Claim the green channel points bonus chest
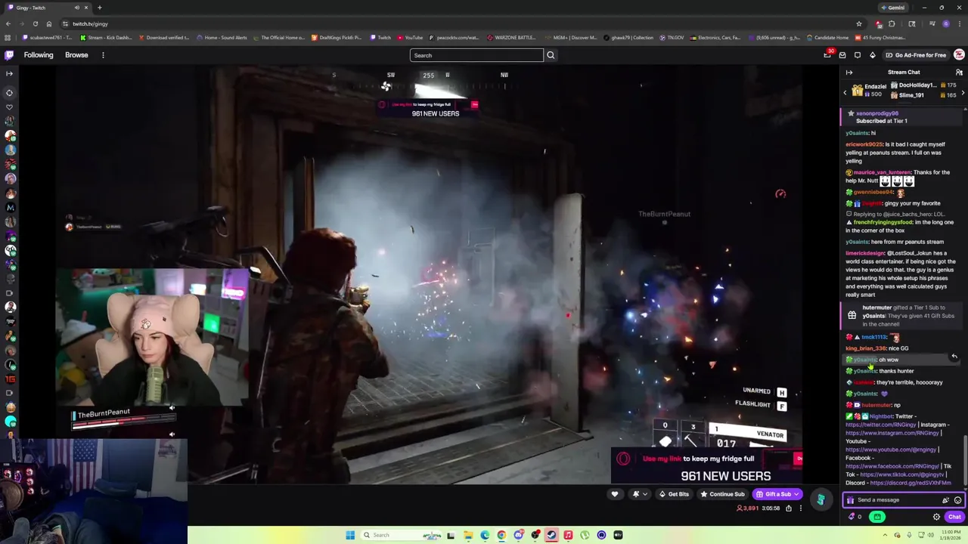Screen dimensions: 968x544 (x=877, y=517)
